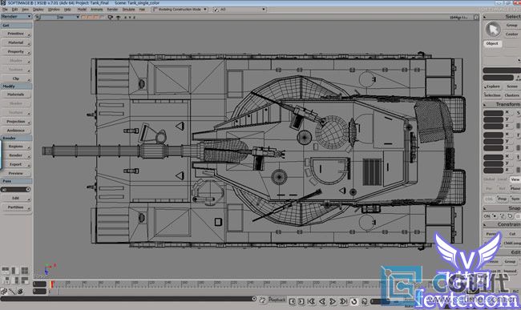Open the Clip menu button
This screenshot has height=310, width=521.
point(16,79)
